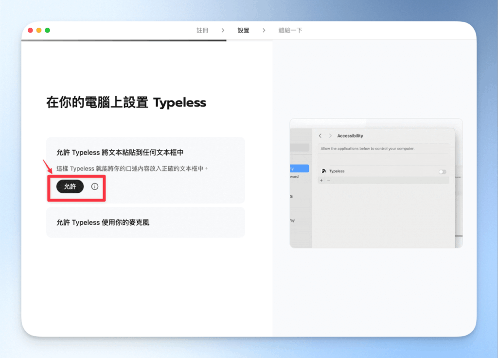Click the back chevron in the Accessibility preview
The width and height of the screenshot is (498, 358).
pos(320,136)
